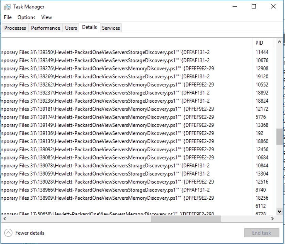Image resolution: width=285 pixels, height=244 pixels.
Task: Click the End task button
Action: click(x=262, y=233)
